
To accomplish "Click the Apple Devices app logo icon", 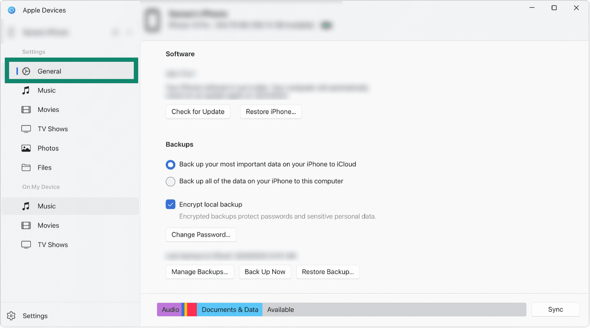I will coord(11,10).
